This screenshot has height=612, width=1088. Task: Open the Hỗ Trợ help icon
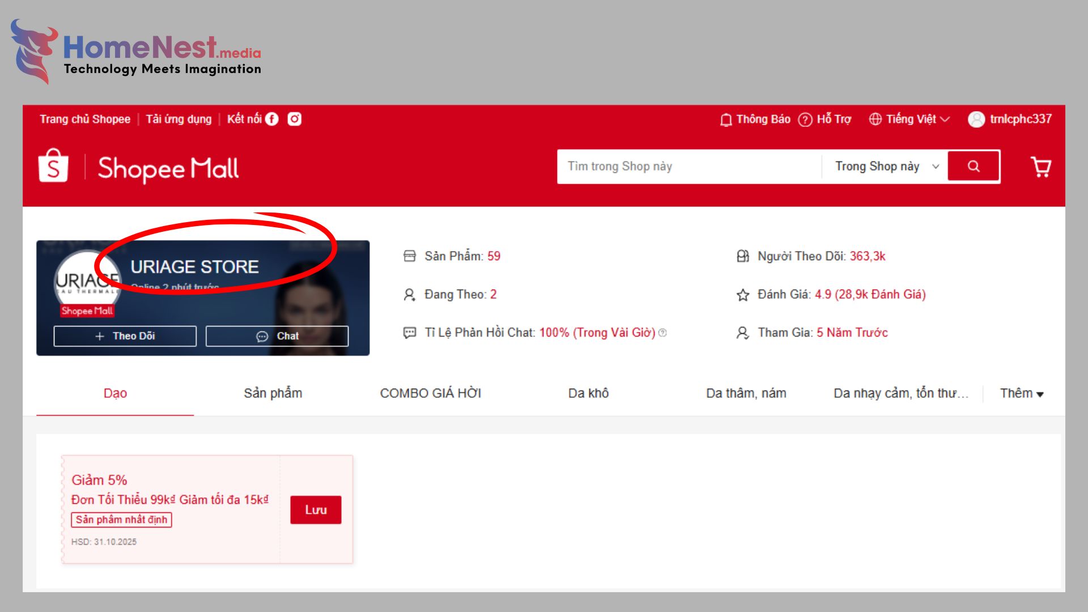(x=805, y=120)
